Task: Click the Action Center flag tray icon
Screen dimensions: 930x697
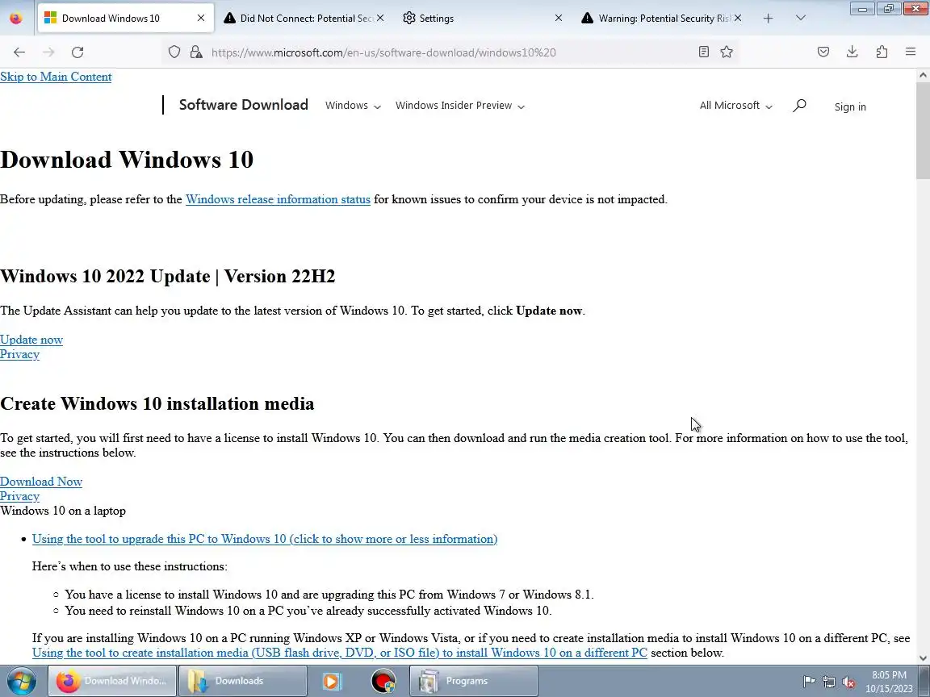Action: [x=809, y=682]
